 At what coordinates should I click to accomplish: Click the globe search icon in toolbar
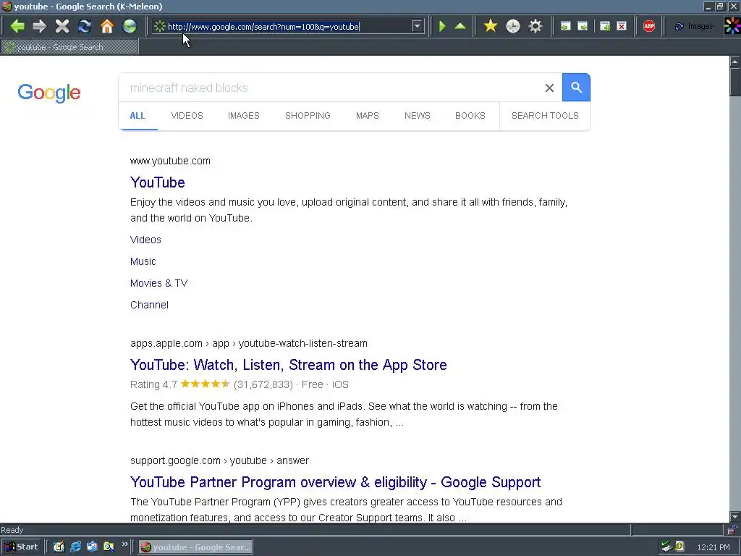click(130, 26)
